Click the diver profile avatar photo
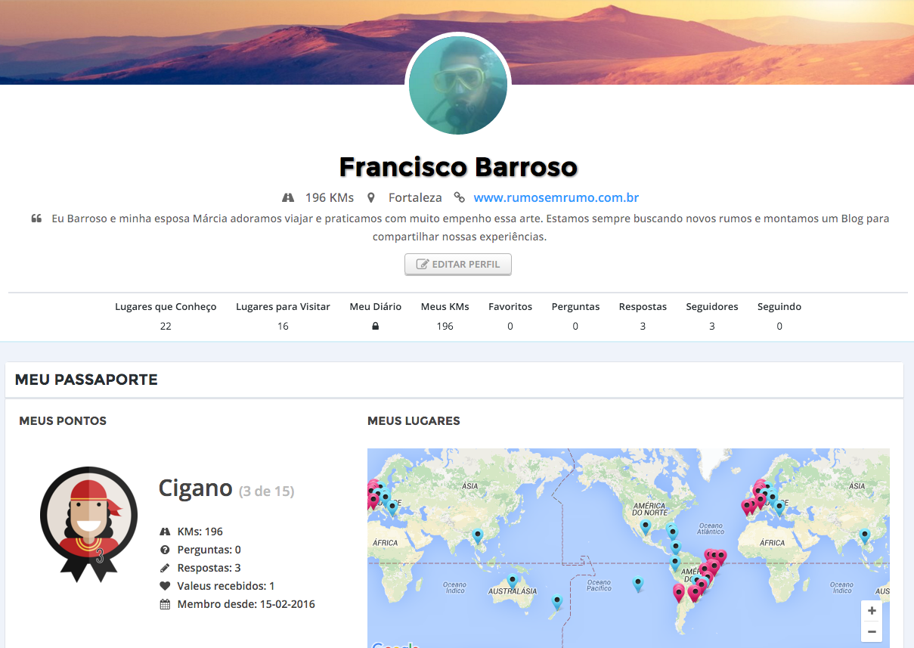Image resolution: width=914 pixels, height=648 pixels. (457, 86)
